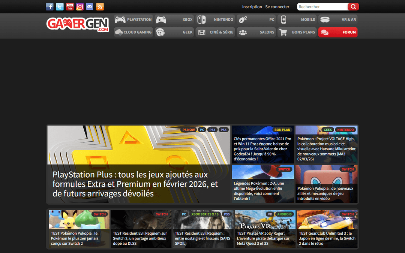This screenshot has width=405, height=253.
Task: Open the TEST Resident Evil Requiem Switch 2 review
Action: pyautogui.click(x=140, y=238)
